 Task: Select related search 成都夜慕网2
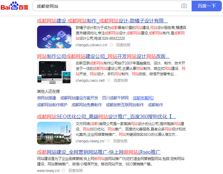[143, 98]
